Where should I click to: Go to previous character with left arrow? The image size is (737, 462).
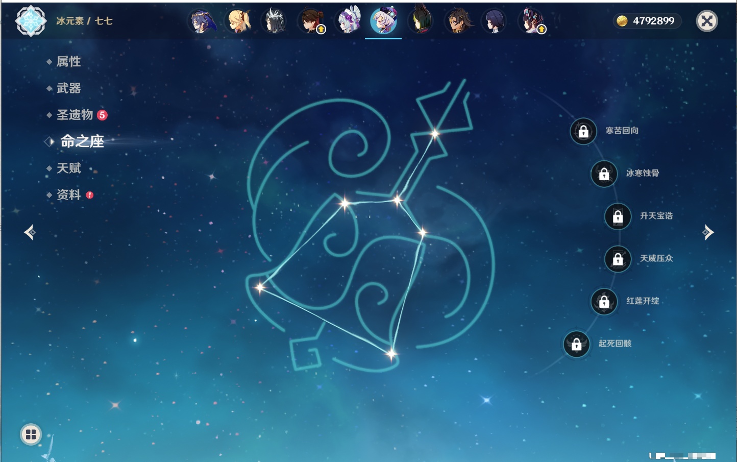click(x=30, y=232)
